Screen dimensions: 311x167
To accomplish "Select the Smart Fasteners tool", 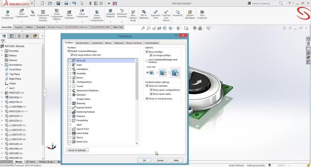I will click(x=70, y=15).
